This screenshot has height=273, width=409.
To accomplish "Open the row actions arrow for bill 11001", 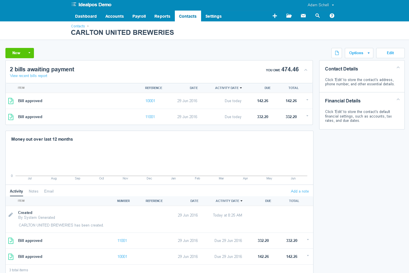I will pos(307,117).
